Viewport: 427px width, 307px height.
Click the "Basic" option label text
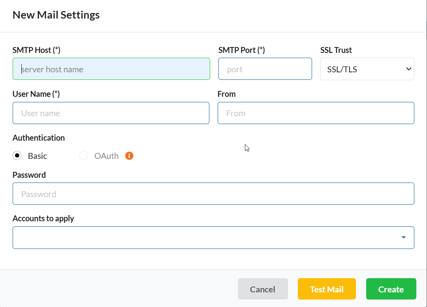pos(38,156)
